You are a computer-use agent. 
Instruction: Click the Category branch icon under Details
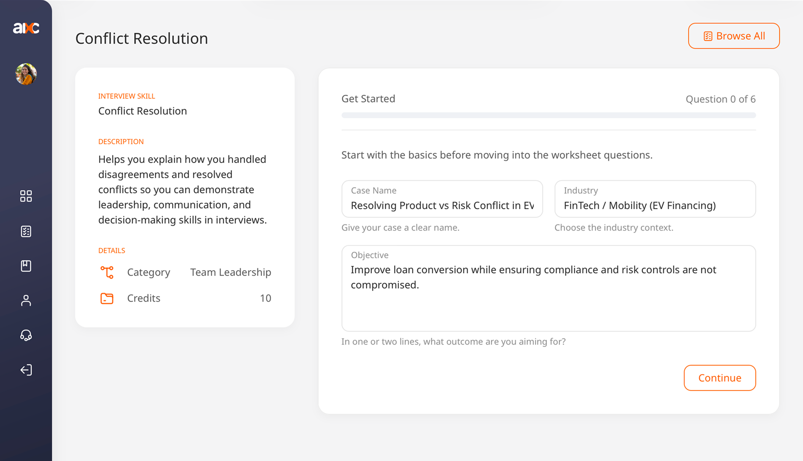click(107, 272)
